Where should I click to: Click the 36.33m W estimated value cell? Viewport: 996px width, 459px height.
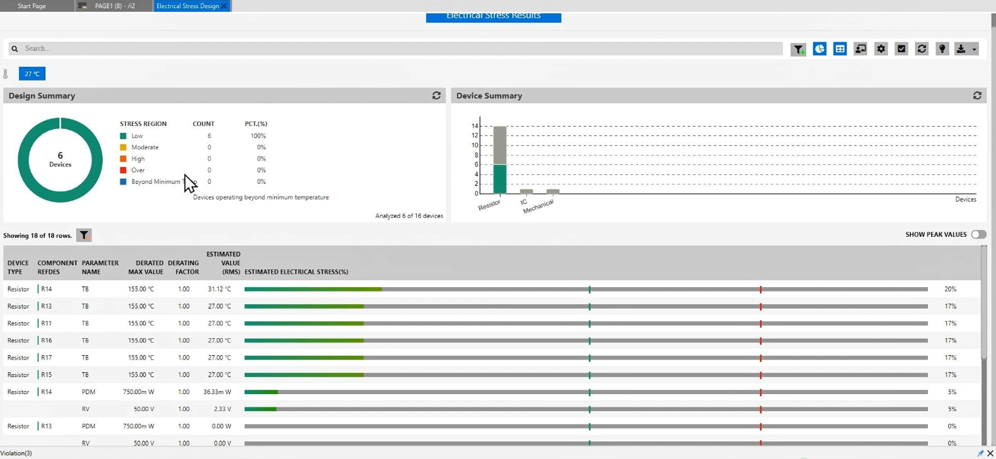[217, 392]
